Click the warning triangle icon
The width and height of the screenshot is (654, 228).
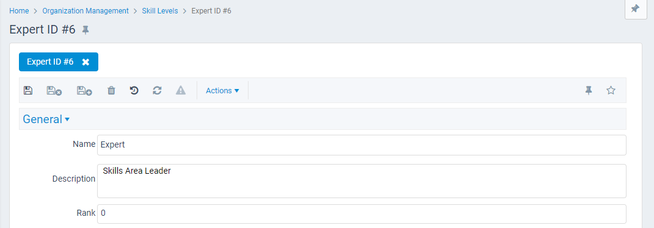point(181,90)
